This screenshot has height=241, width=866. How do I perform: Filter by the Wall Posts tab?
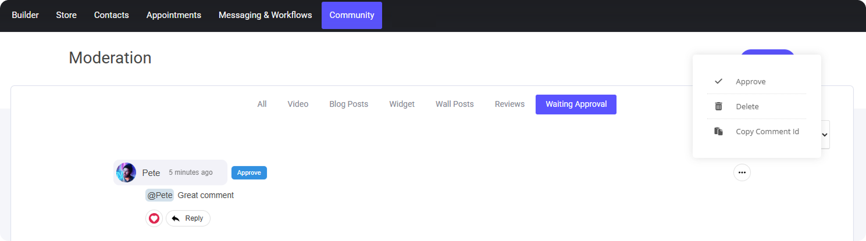tap(454, 105)
